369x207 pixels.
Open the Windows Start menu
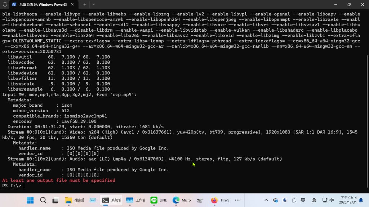click(30, 200)
